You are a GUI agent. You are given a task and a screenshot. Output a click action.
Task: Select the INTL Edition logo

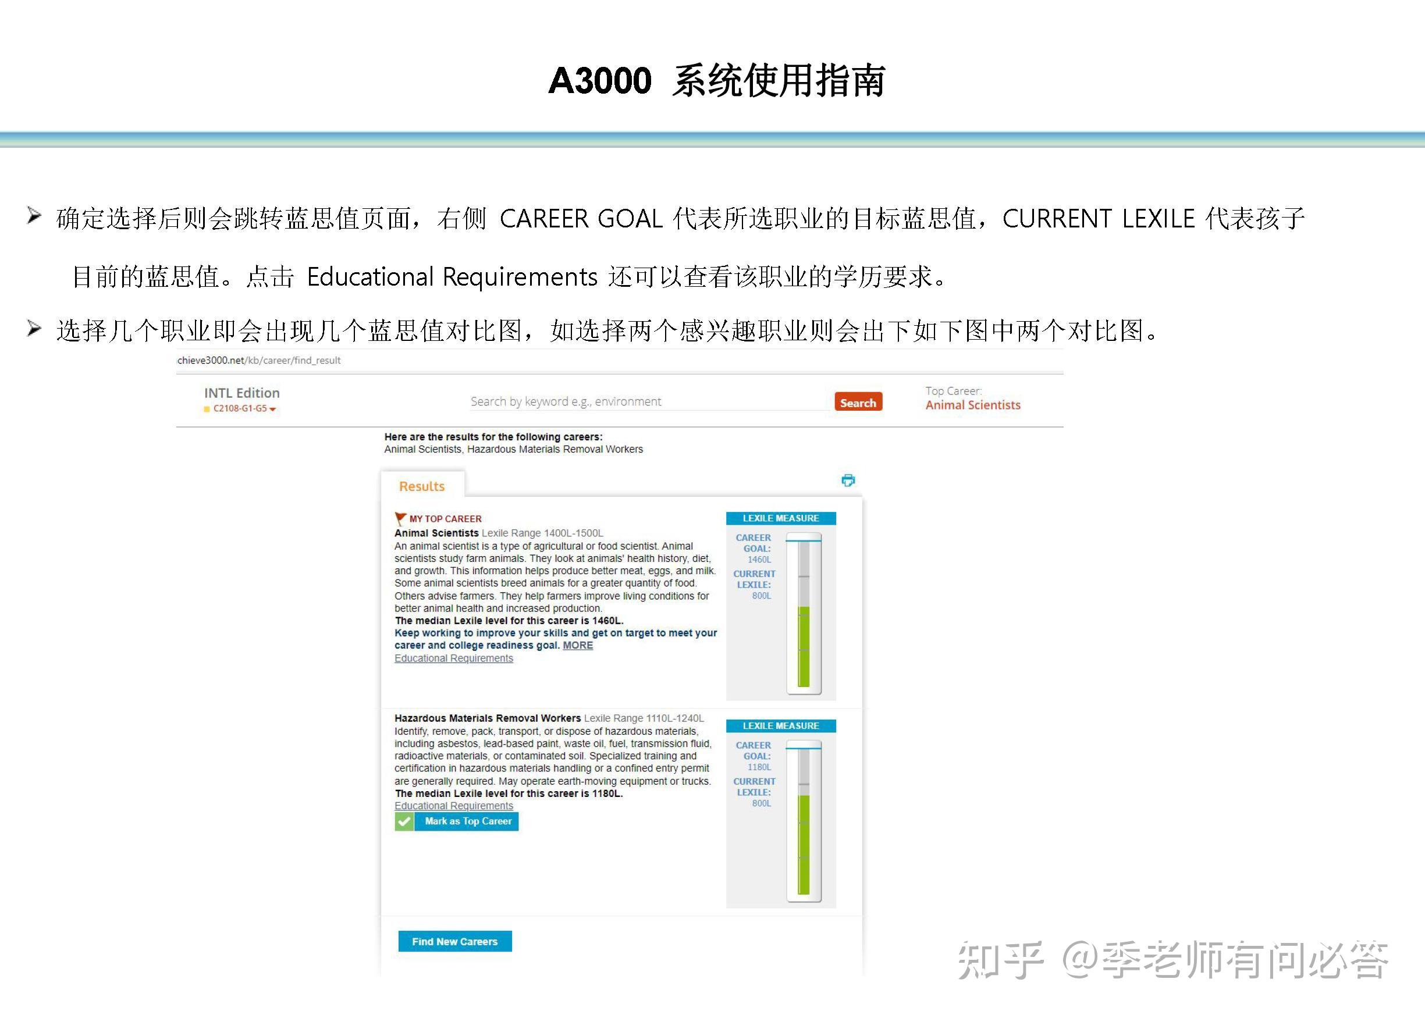pos(241,393)
